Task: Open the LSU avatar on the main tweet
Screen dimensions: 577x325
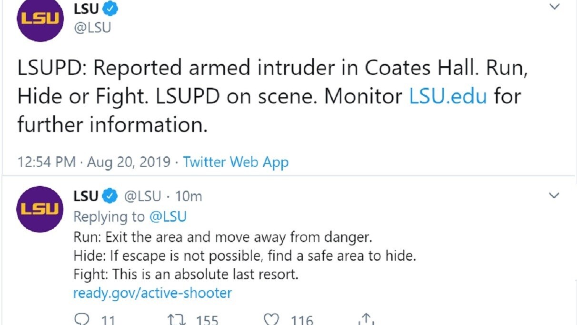Action: (x=40, y=19)
